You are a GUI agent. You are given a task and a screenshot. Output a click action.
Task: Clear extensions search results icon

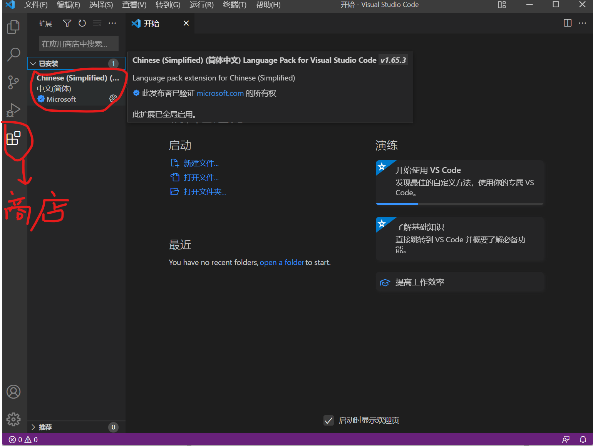[x=97, y=23]
